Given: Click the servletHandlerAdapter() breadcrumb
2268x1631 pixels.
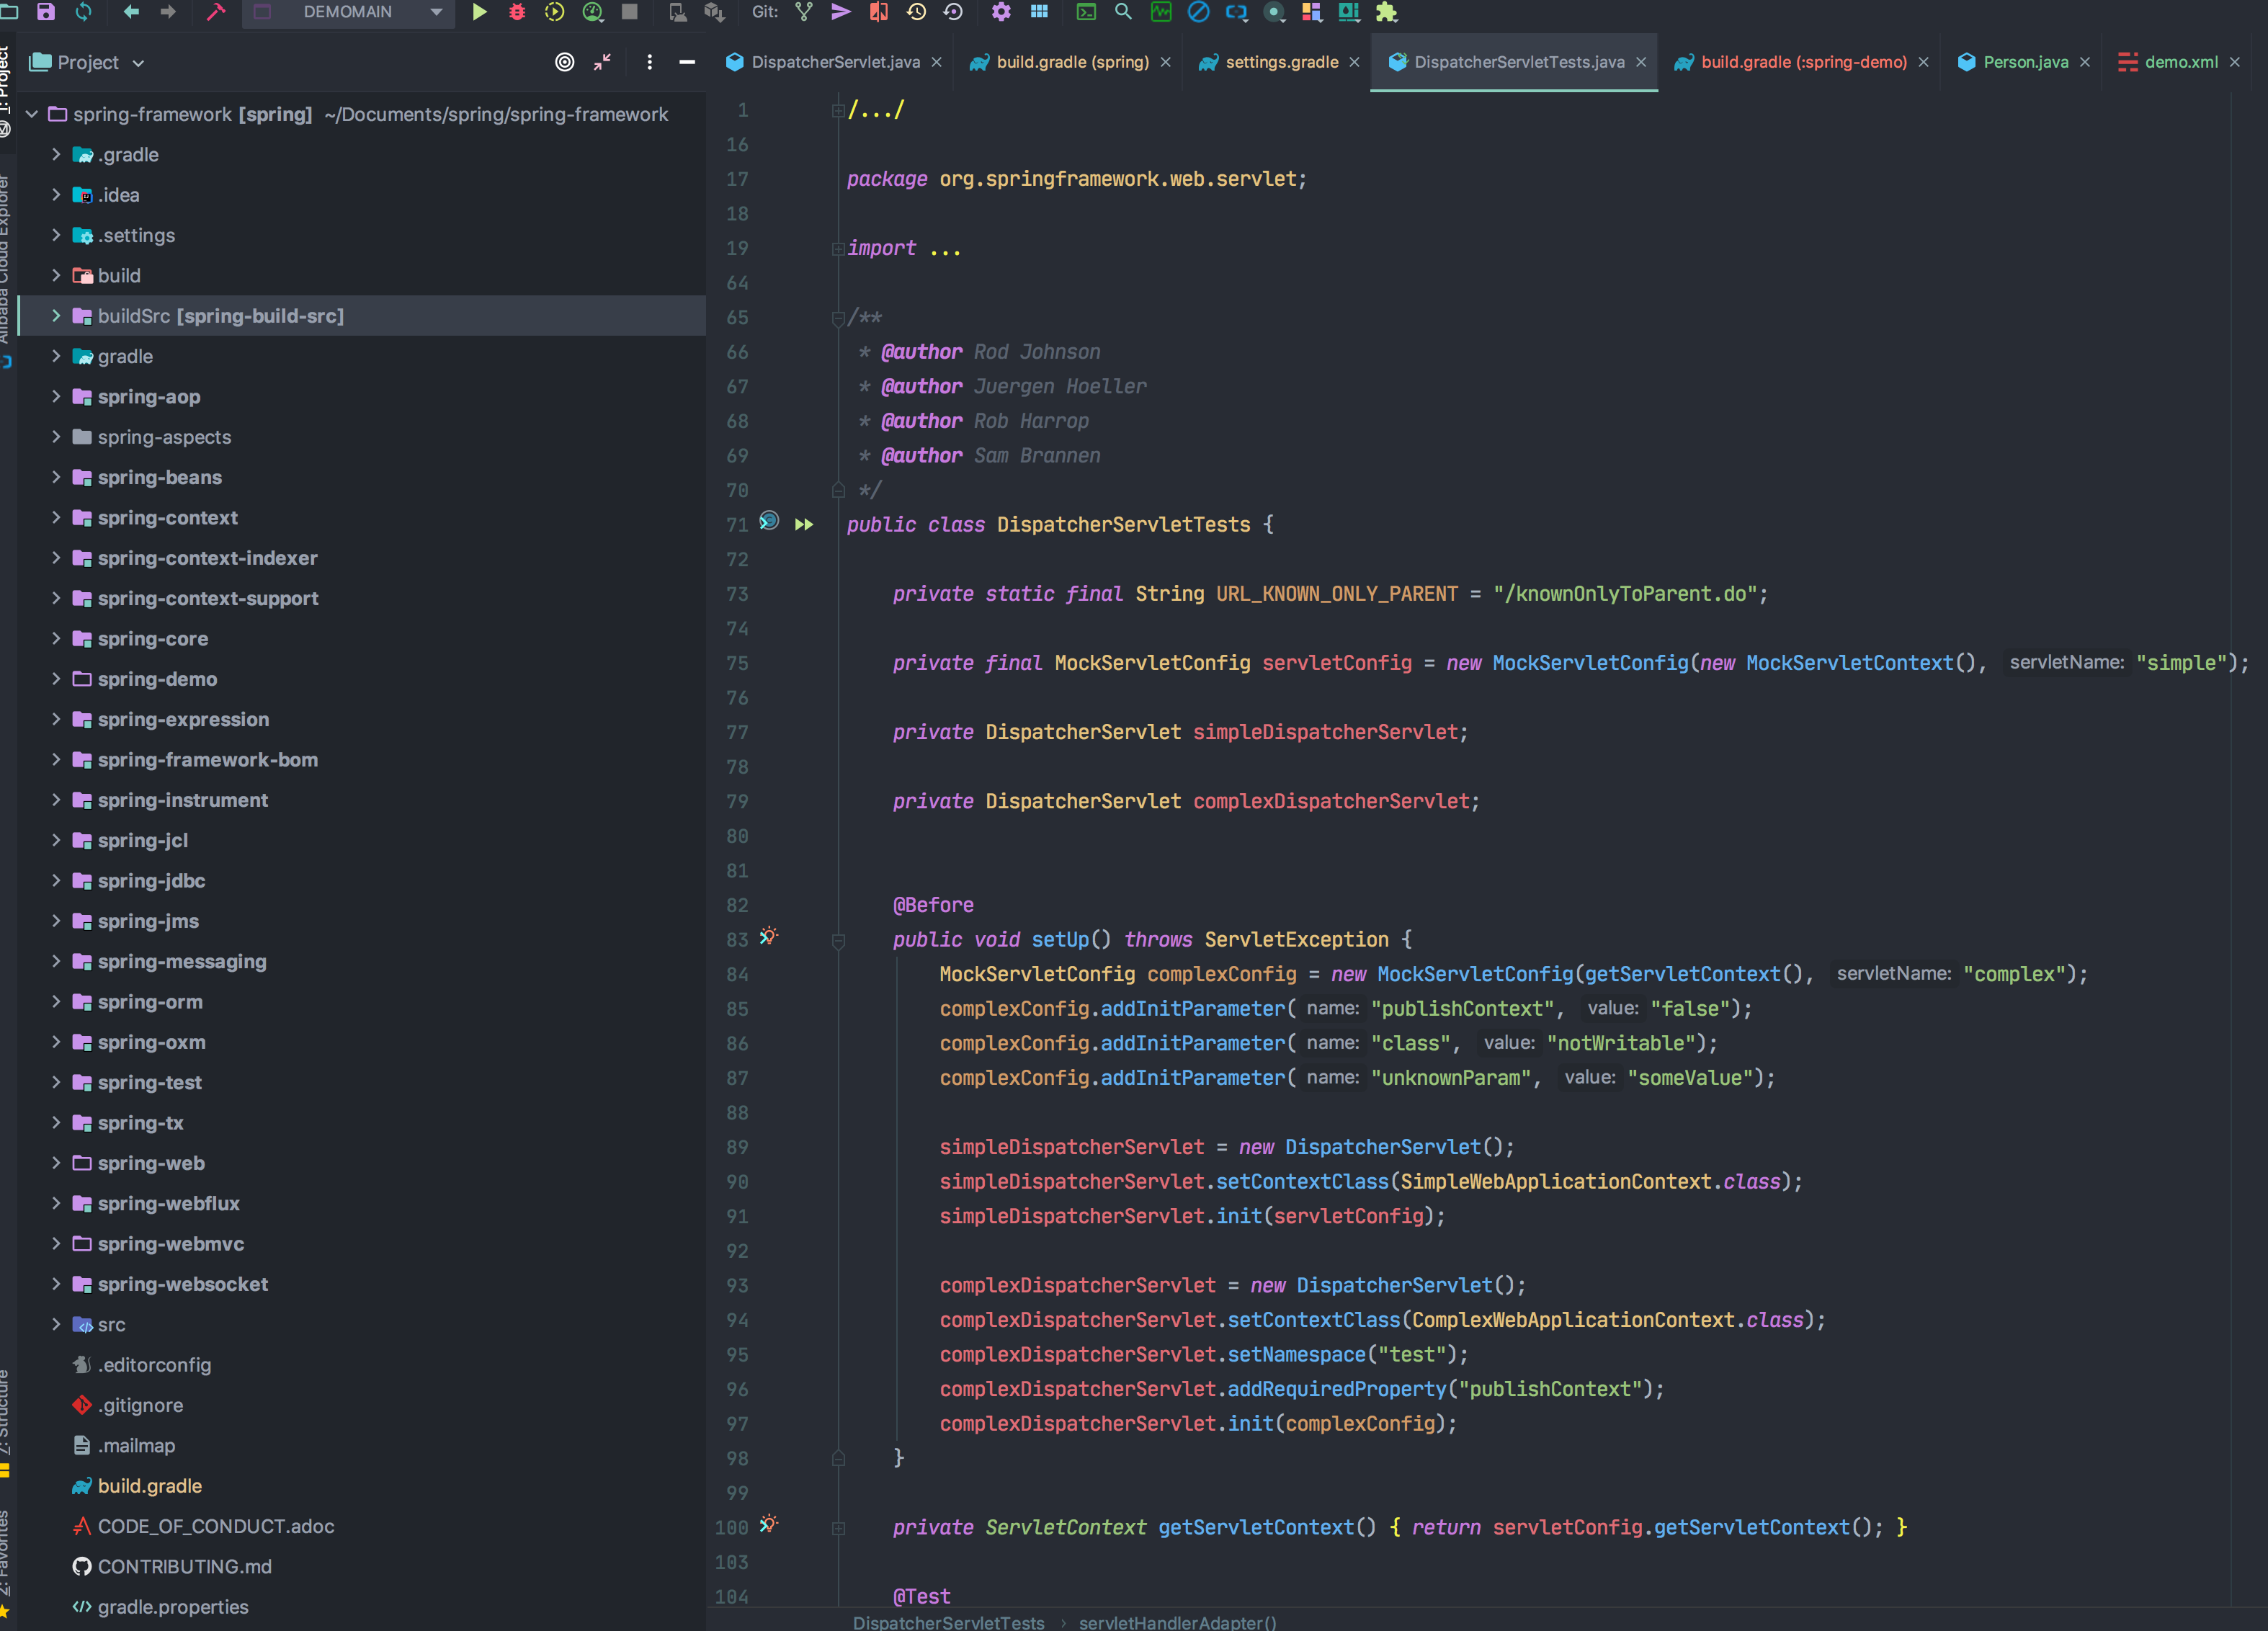Looking at the screenshot, I should [x=1177, y=1622].
